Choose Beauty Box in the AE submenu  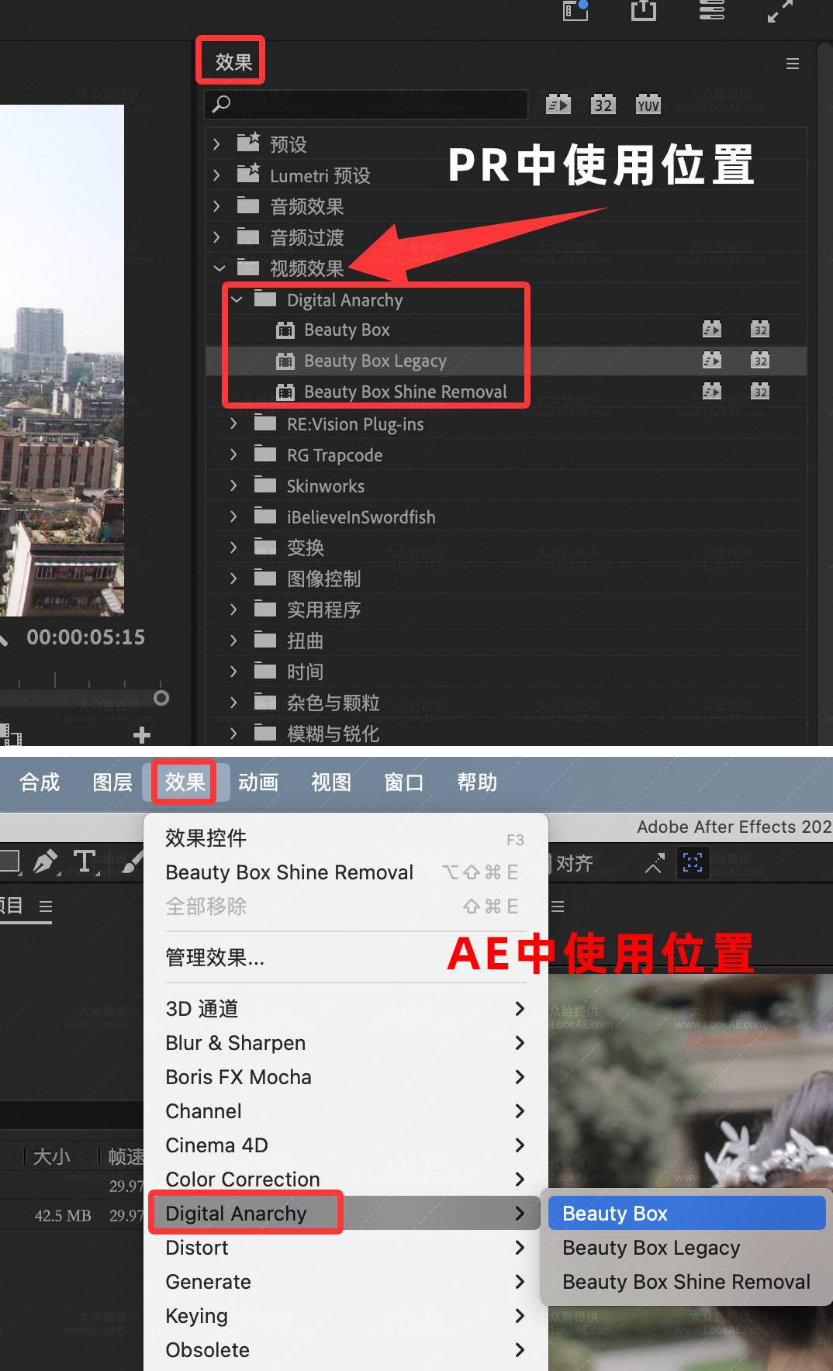pyautogui.click(x=686, y=1214)
